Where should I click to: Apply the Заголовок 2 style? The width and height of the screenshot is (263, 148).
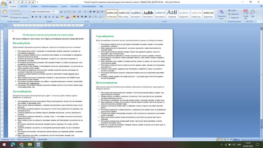148,14
